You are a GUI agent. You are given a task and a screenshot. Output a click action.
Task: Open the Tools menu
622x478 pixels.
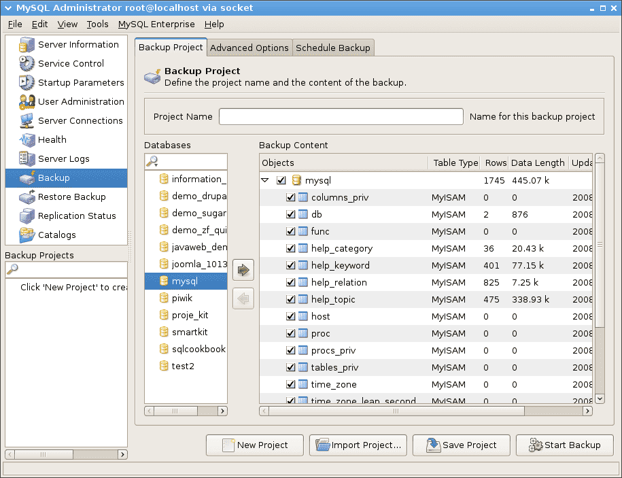[x=98, y=24]
